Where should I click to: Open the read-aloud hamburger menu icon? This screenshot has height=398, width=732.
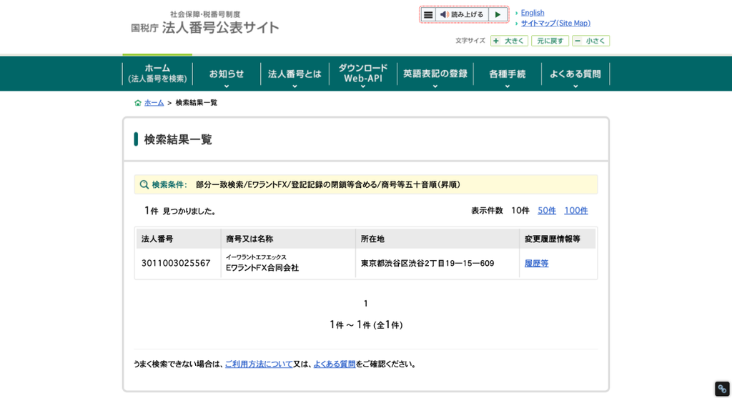tap(427, 14)
